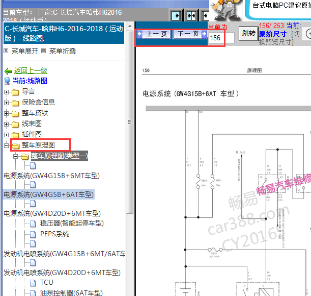This screenshot has width=311, height=296.
Task: Select 整车原理图(类型一) subfolder
Action: coord(60,156)
